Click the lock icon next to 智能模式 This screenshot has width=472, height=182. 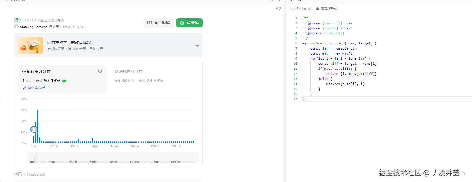(x=318, y=9)
